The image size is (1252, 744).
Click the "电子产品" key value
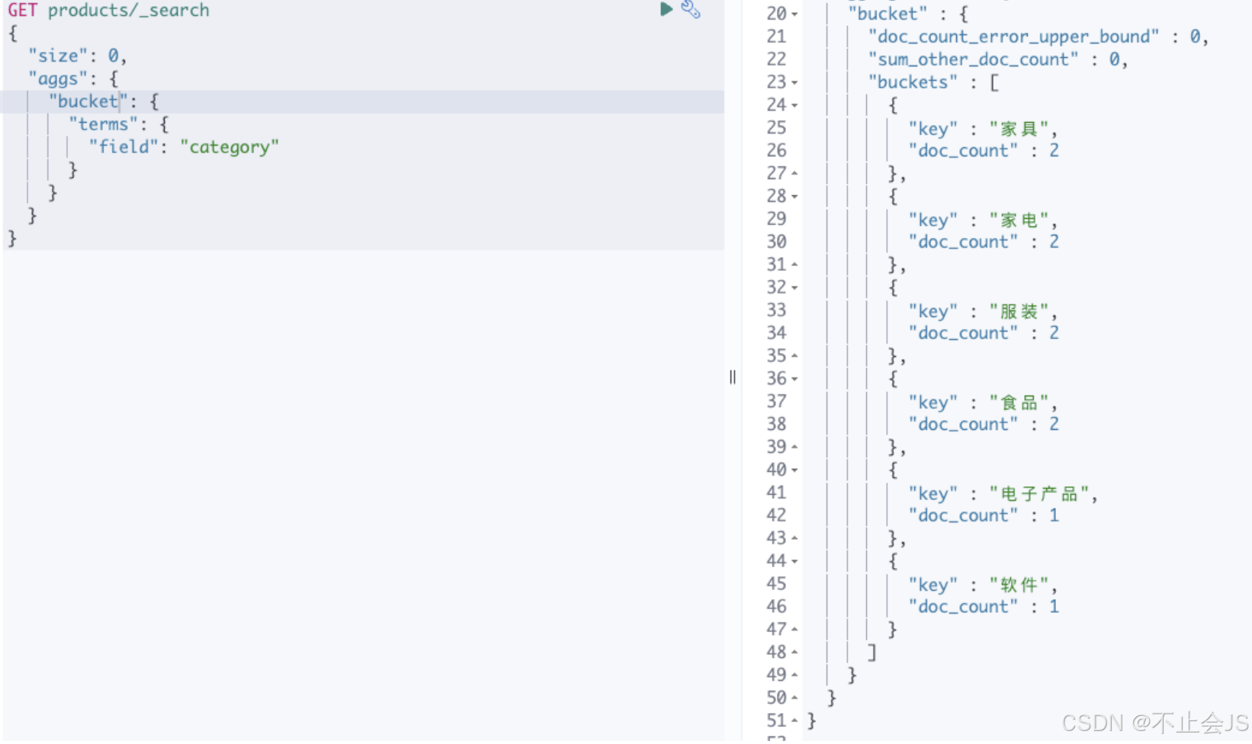[x=1039, y=493]
